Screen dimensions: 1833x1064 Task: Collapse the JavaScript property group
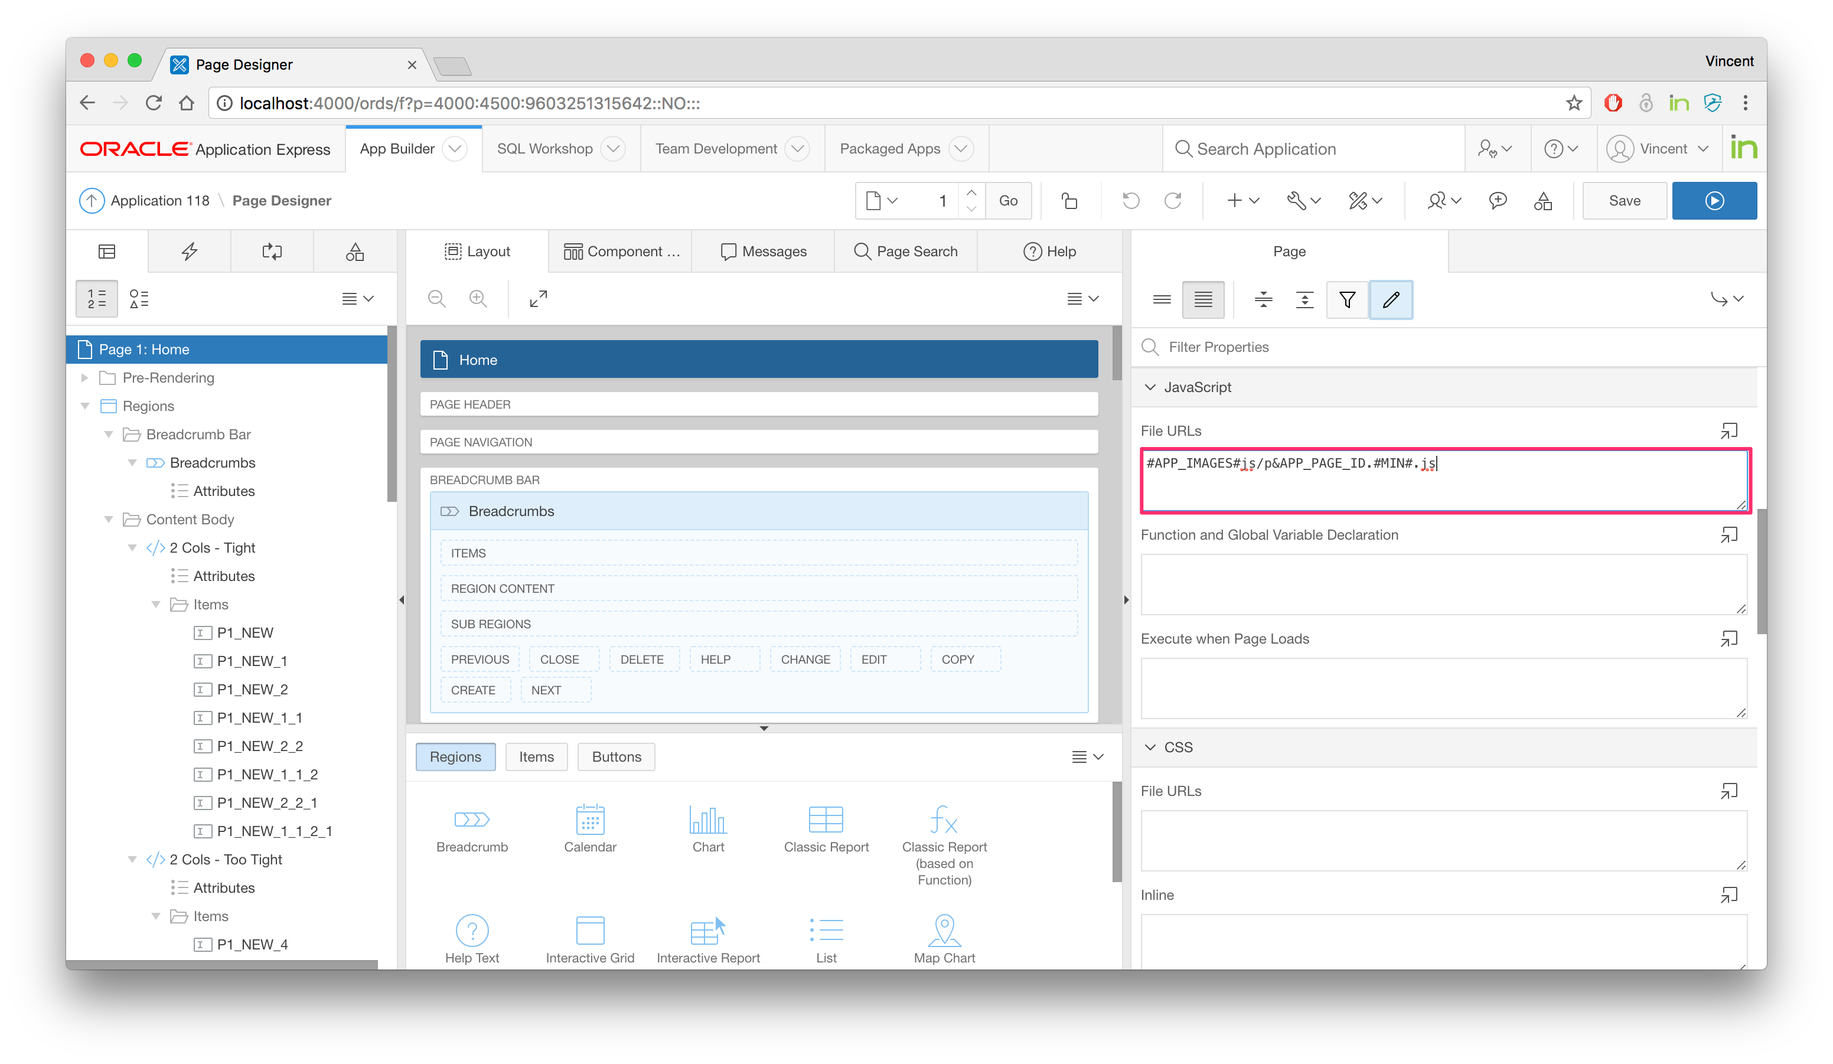tap(1150, 387)
